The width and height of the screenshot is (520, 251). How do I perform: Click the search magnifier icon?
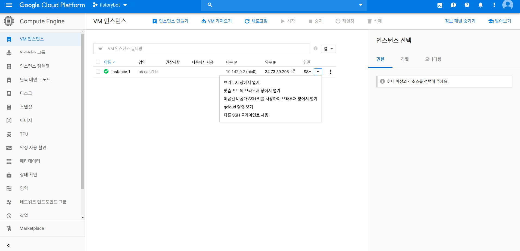[x=210, y=5]
